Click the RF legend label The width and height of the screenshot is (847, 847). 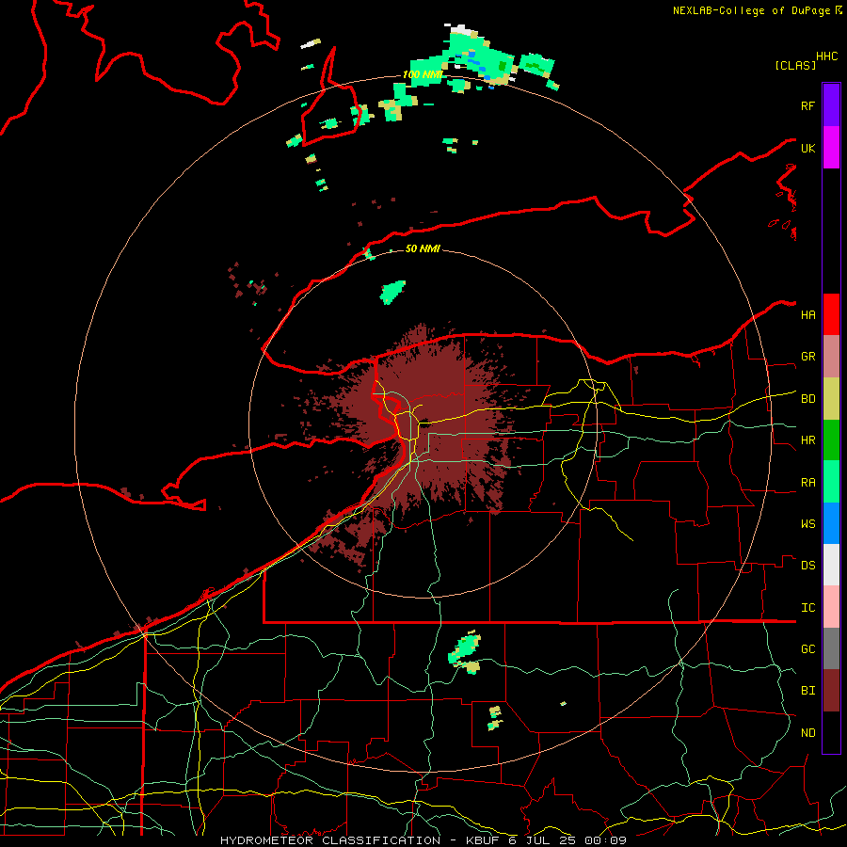click(x=807, y=105)
